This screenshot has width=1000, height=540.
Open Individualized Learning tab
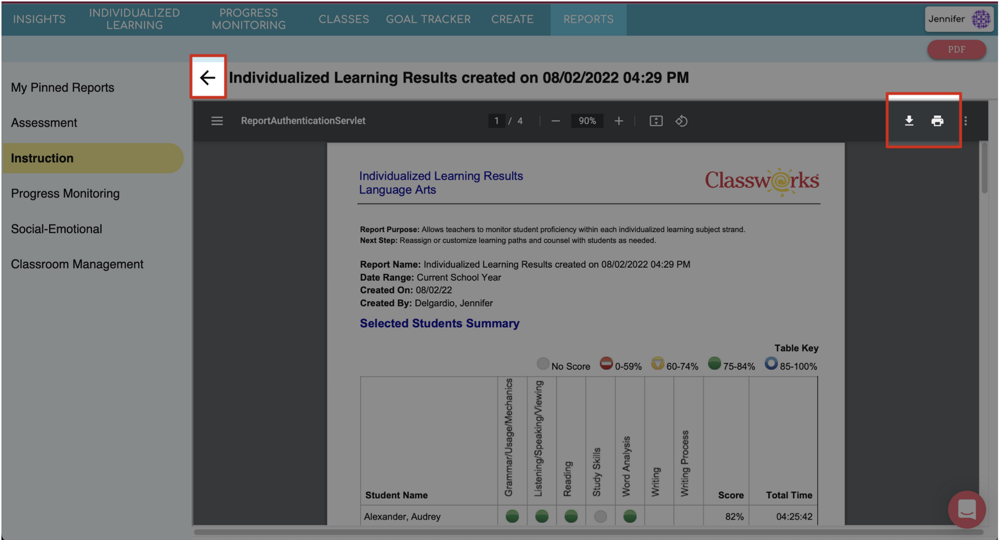[134, 19]
